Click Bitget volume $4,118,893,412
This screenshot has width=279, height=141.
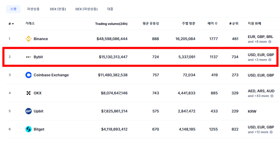(114, 129)
